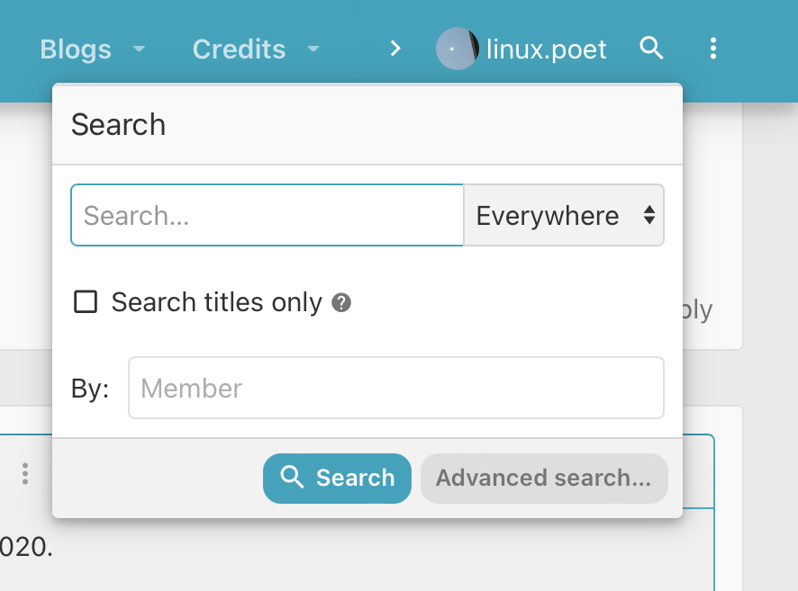Open Advanced search options
Screen dimensions: 798x591
click(544, 479)
